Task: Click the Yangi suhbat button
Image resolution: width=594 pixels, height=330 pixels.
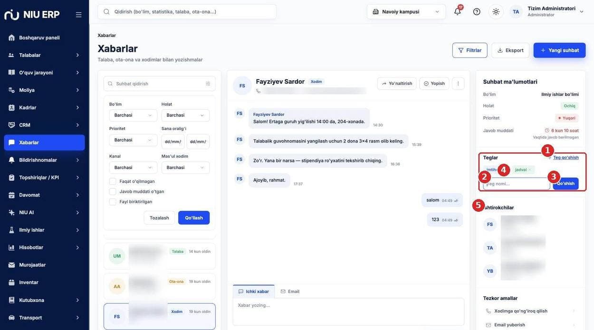Action: (559, 50)
